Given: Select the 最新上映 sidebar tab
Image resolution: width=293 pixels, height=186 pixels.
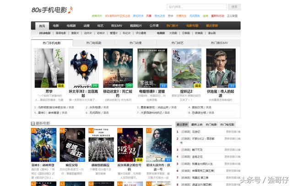Looking at the screenshot, I should pos(197,124).
